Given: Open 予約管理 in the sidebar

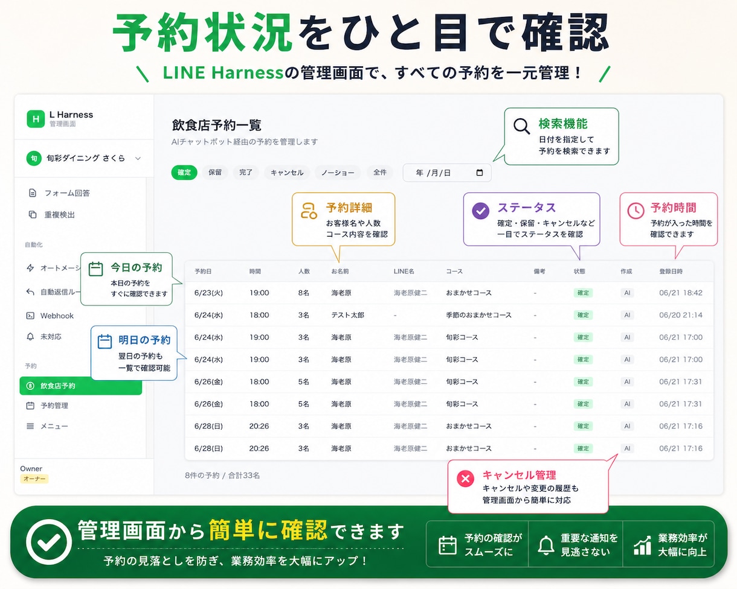Looking at the screenshot, I should [54, 406].
